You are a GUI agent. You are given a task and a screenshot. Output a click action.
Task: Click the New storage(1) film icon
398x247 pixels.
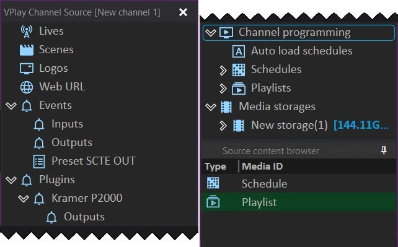[239, 126]
